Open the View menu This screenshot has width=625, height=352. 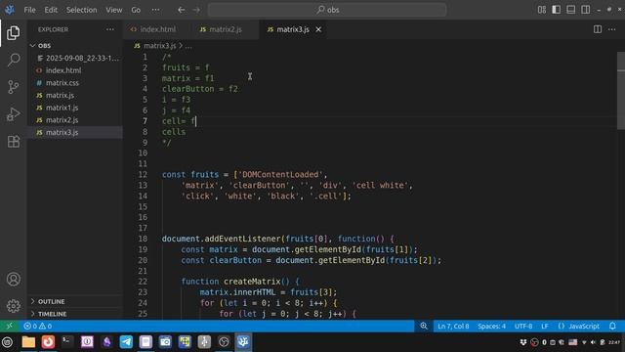coord(114,10)
